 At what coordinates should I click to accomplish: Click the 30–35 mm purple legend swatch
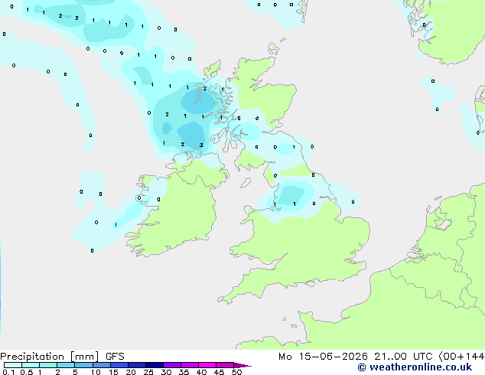(171, 365)
